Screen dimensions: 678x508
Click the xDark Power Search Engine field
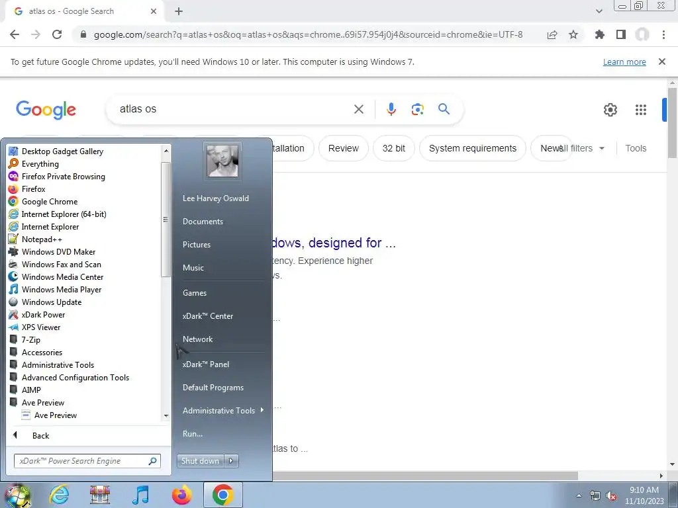click(x=87, y=461)
